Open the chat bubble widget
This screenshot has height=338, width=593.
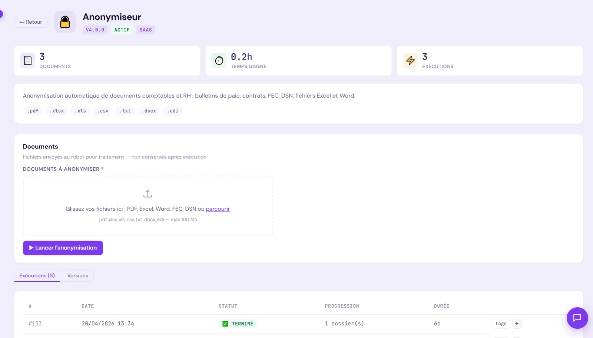click(x=577, y=318)
